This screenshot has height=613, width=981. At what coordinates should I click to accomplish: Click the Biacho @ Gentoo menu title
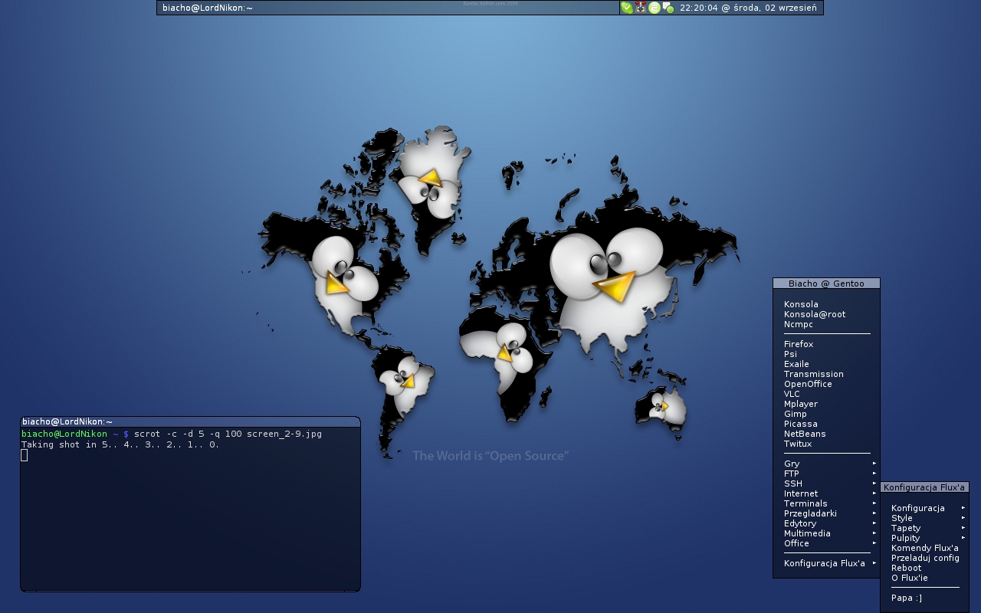(x=826, y=284)
